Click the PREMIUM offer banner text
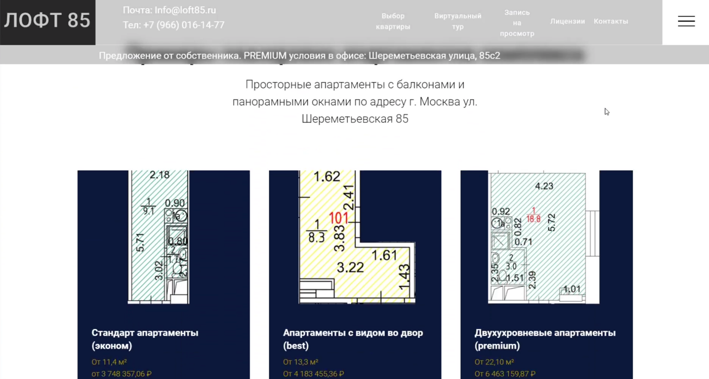This screenshot has width=709, height=379. (299, 56)
